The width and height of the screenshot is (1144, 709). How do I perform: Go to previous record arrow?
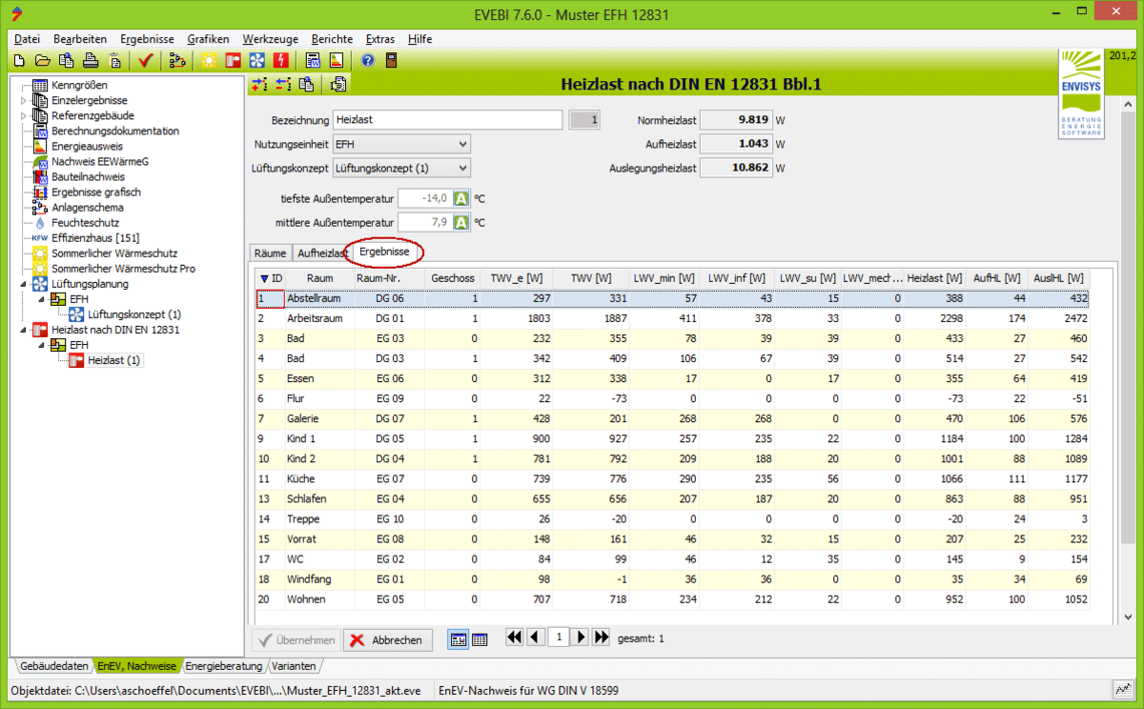(x=534, y=637)
